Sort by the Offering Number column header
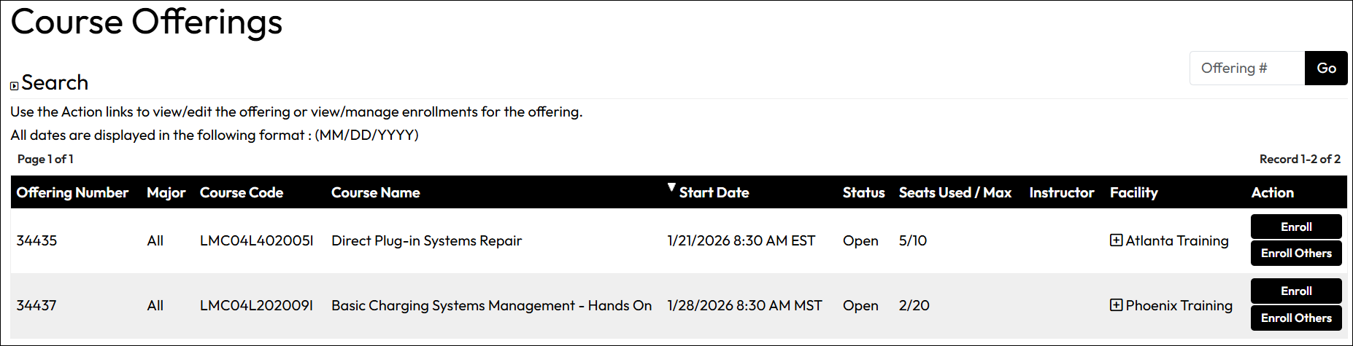The width and height of the screenshot is (1353, 346). pyautogui.click(x=72, y=193)
